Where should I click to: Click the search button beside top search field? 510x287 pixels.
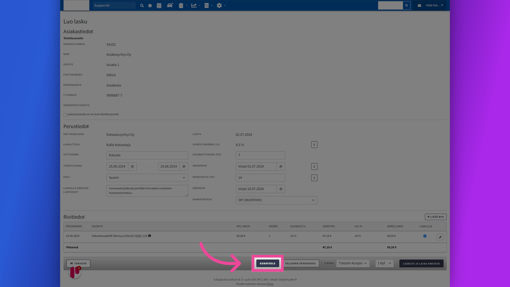406,5
